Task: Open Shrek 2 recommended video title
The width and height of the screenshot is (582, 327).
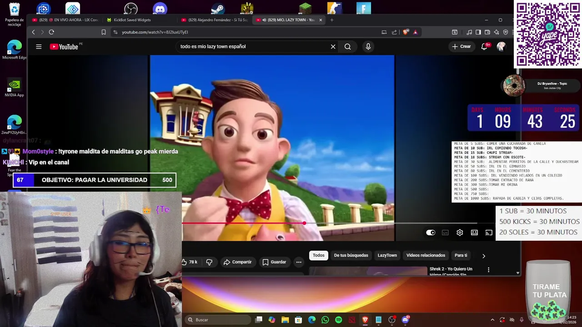Action: (x=451, y=272)
